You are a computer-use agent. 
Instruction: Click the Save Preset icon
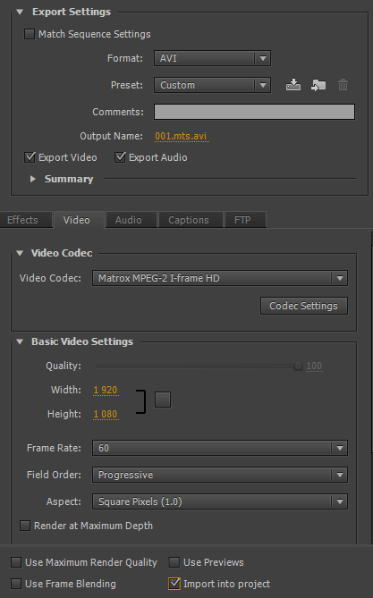coord(293,85)
